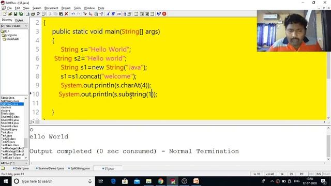
Task: Click the Print toolbar icon
Action: tap(33, 14)
